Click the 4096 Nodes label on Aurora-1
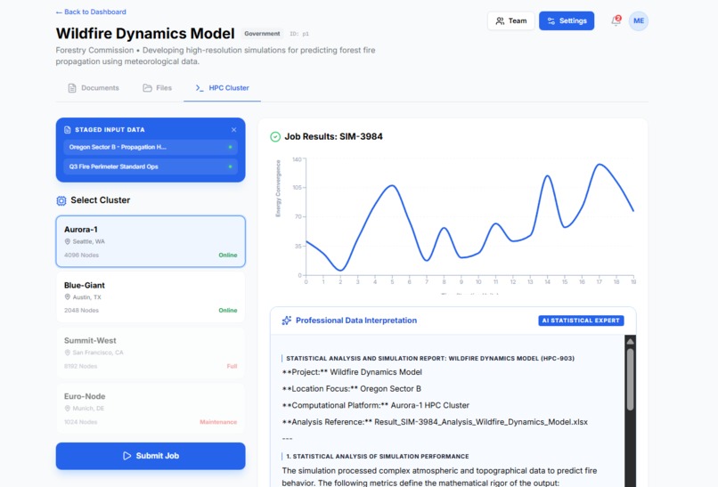The height and width of the screenshot is (487, 718). [81, 256]
